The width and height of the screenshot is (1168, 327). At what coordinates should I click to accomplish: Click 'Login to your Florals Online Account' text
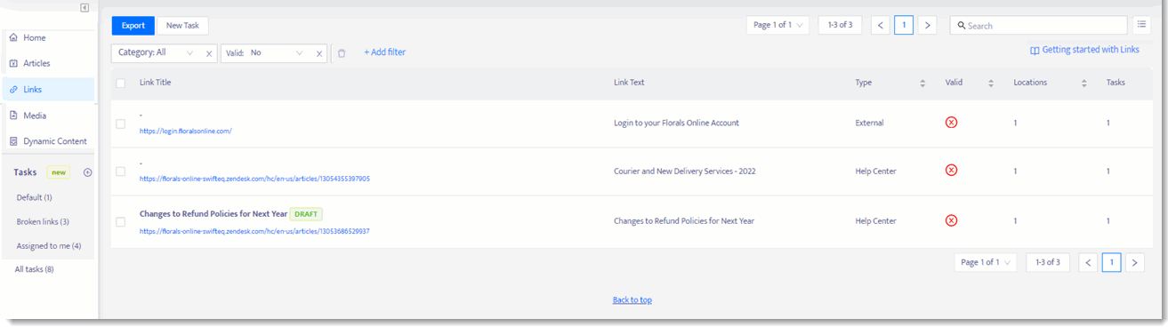[x=676, y=123]
